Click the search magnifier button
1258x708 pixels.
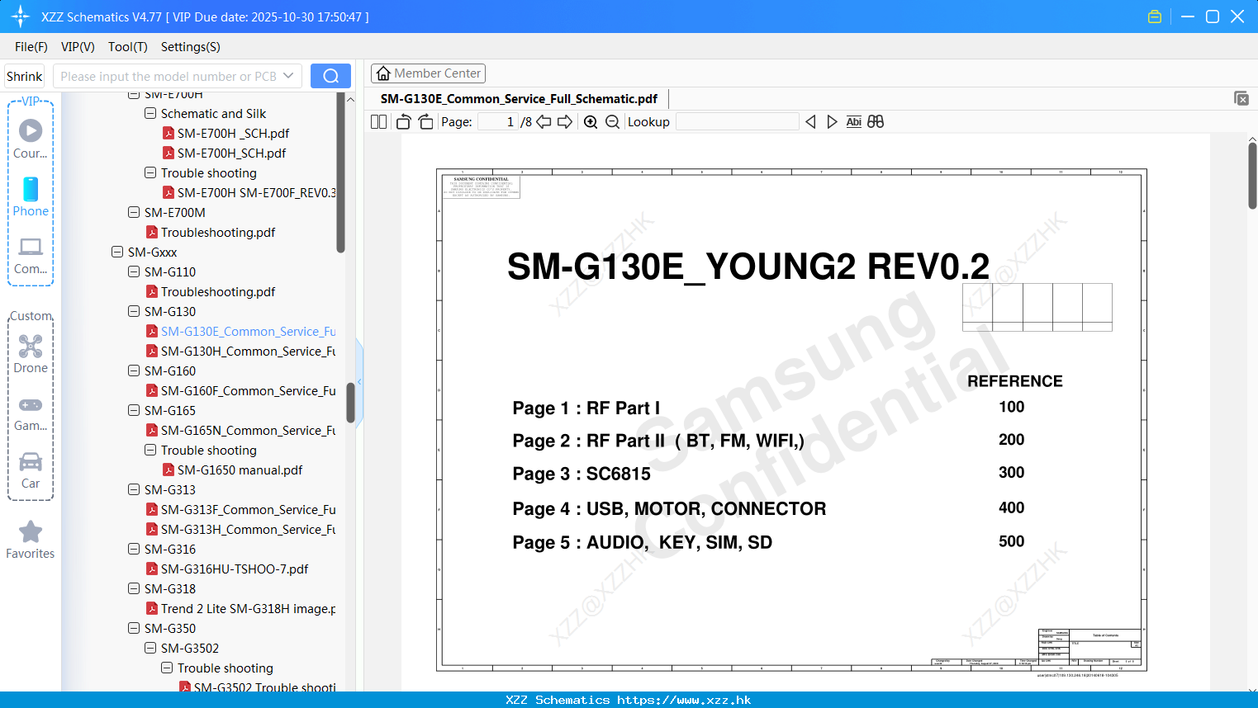[x=330, y=76]
